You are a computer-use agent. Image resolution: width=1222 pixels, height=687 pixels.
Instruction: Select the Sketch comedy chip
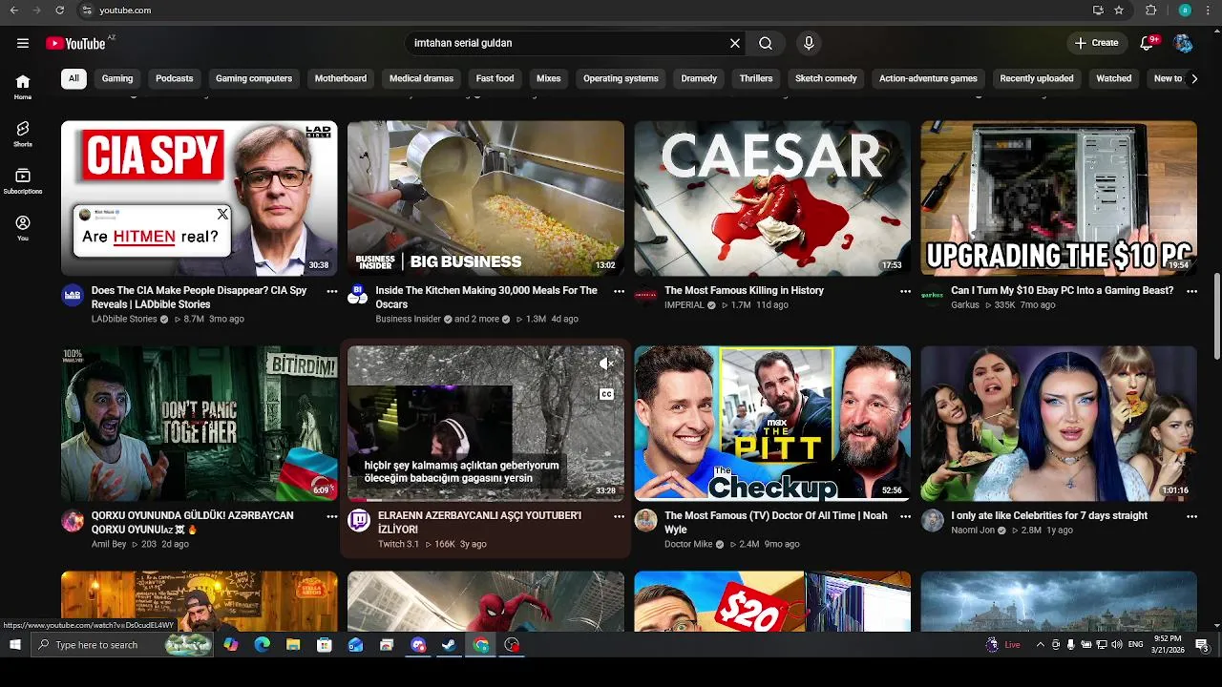coord(826,78)
